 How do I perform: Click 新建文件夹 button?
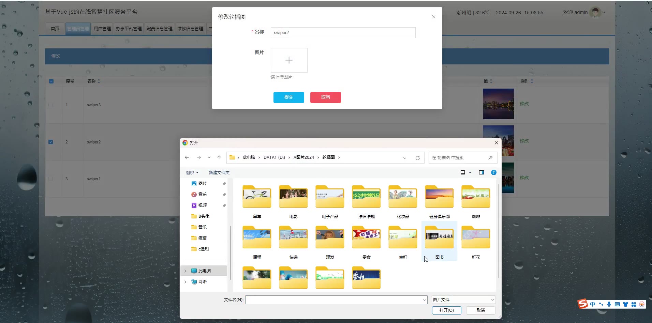[219, 173]
